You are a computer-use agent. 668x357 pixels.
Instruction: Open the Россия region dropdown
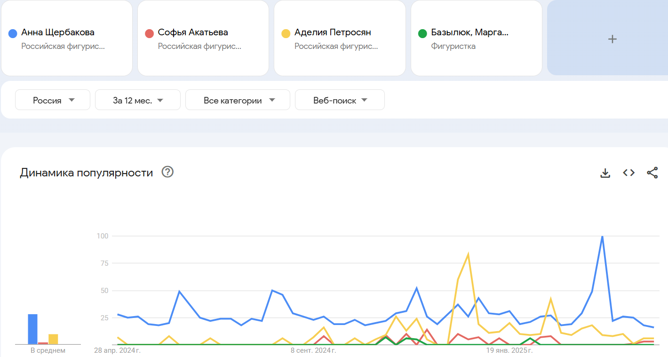tap(53, 100)
